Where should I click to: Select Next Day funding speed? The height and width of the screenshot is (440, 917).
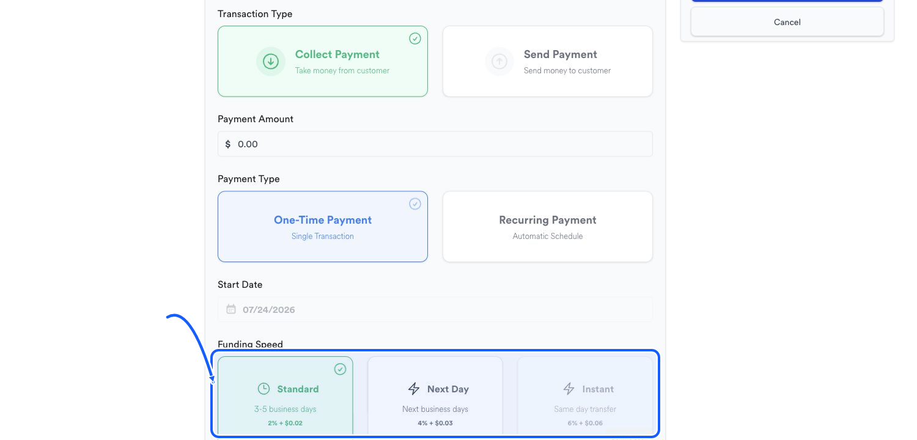435,395
